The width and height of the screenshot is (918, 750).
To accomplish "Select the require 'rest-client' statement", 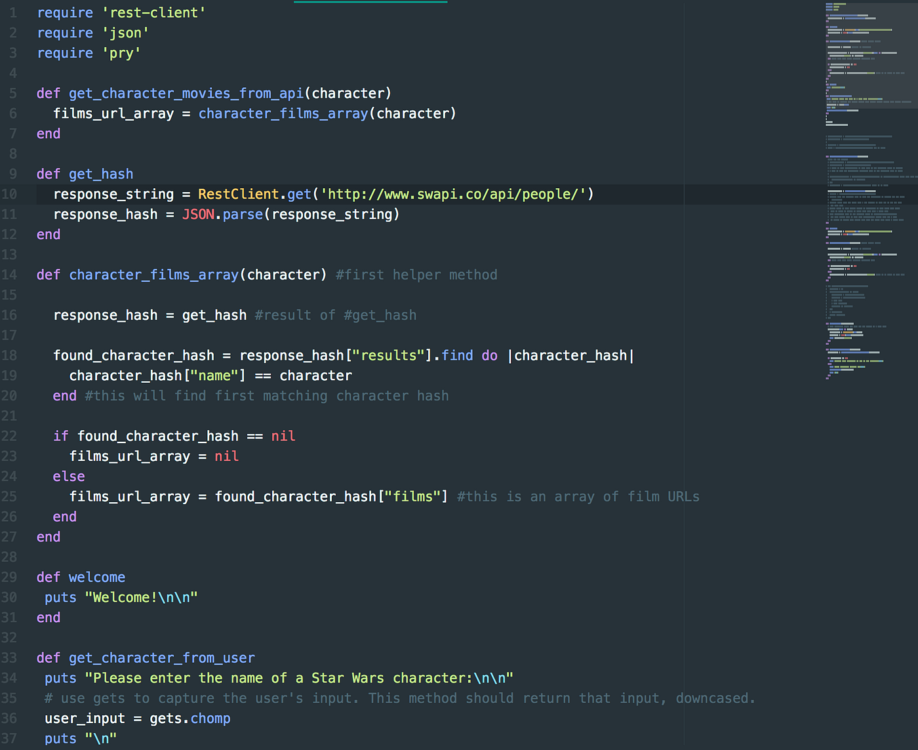I will pyautogui.click(x=121, y=12).
